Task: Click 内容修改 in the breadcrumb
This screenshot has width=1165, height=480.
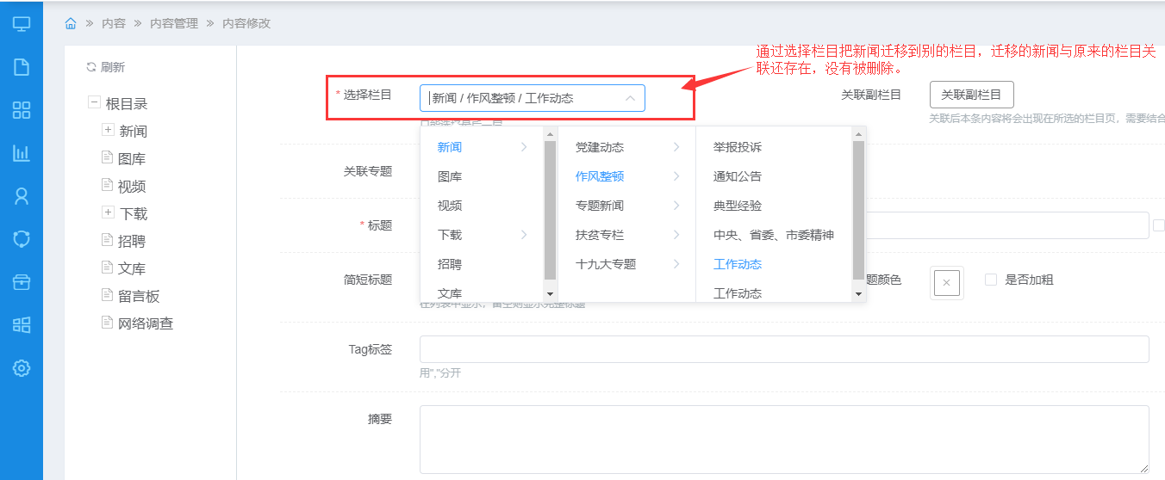Action: coord(246,23)
